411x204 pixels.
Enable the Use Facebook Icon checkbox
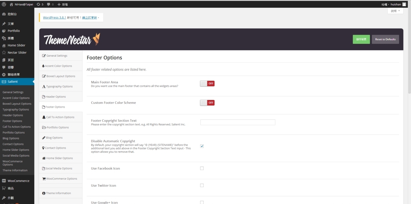click(x=202, y=168)
